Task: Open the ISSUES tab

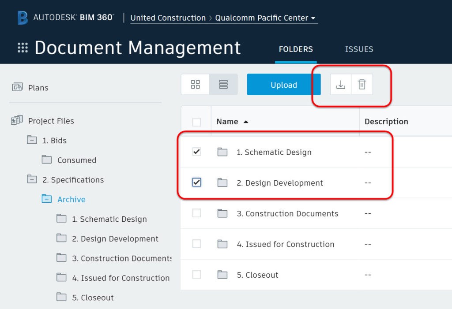Action: pos(359,49)
